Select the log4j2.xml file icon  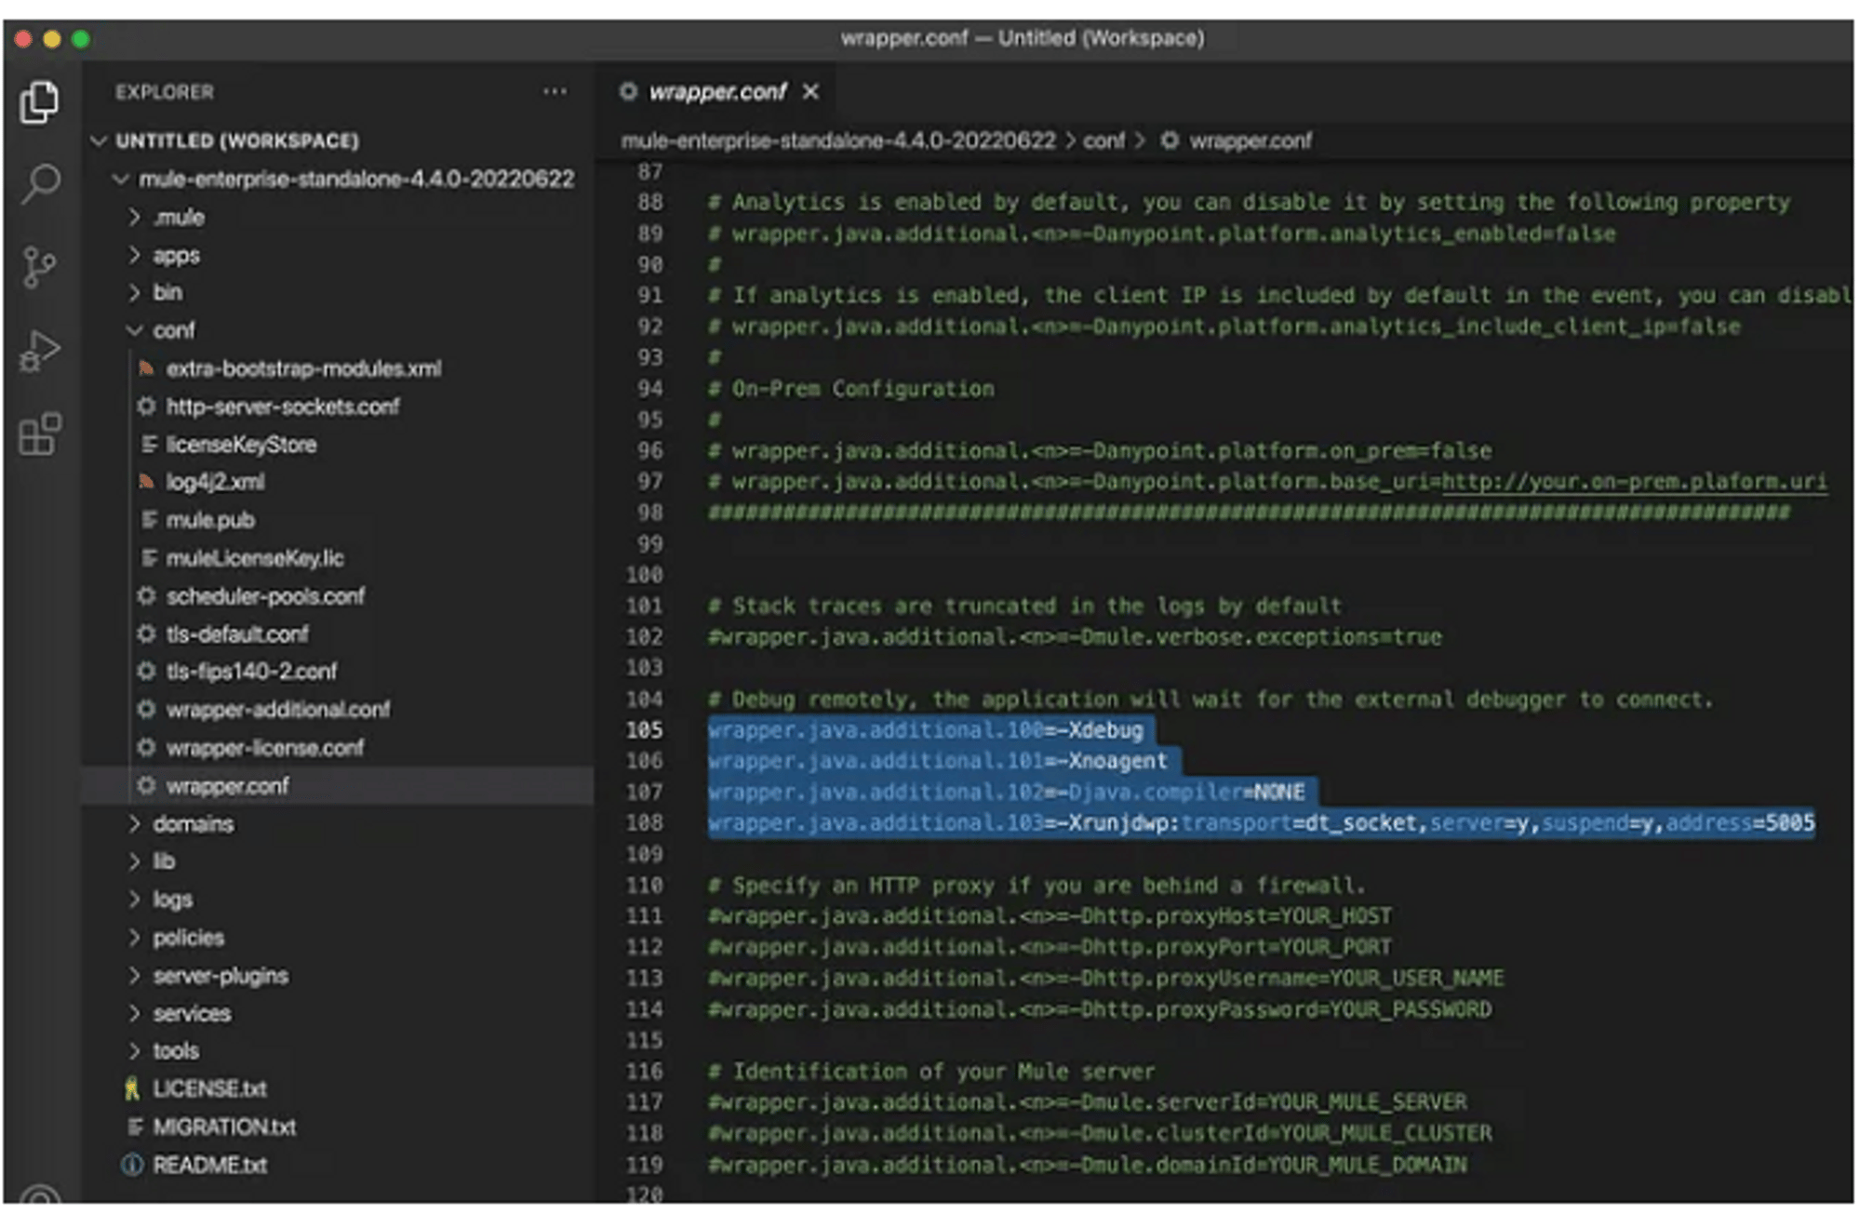[147, 482]
